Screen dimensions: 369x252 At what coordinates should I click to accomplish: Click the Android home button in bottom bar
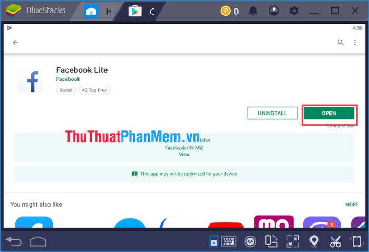coord(37,241)
